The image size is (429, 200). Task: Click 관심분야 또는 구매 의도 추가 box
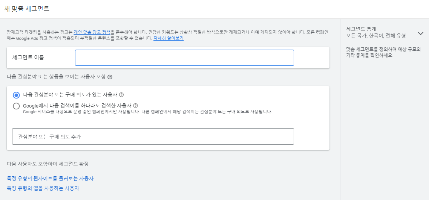(x=153, y=136)
